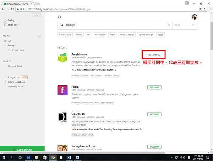The width and height of the screenshot is (213, 162).
Task: Switch to Word from the taskbar
Action: (x=69, y=157)
